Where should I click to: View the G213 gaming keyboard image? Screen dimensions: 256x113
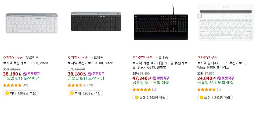161,23
